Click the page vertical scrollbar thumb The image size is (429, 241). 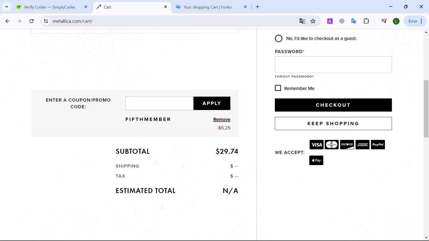(x=426, y=109)
